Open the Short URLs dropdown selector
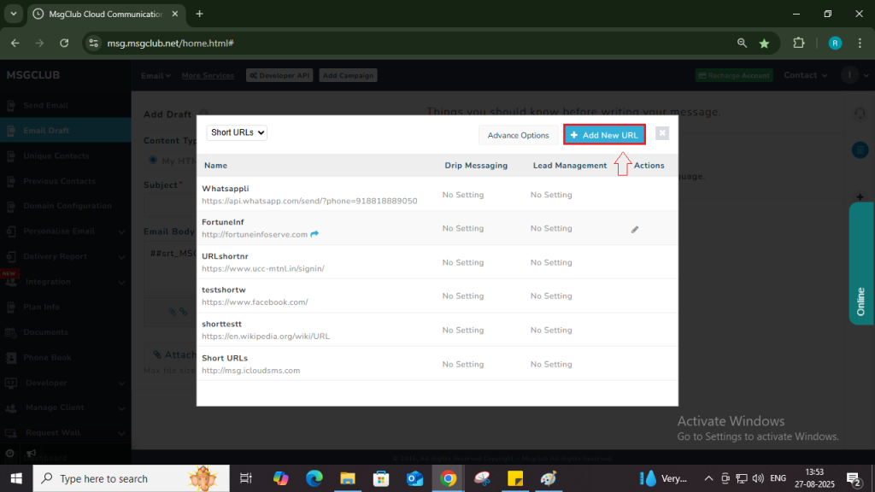Viewport: 875px width, 492px height. (237, 132)
